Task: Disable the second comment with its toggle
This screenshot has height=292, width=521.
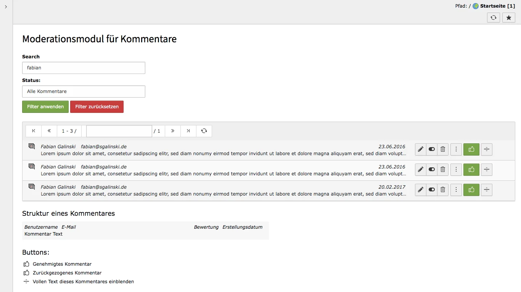Action: click(431, 170)
